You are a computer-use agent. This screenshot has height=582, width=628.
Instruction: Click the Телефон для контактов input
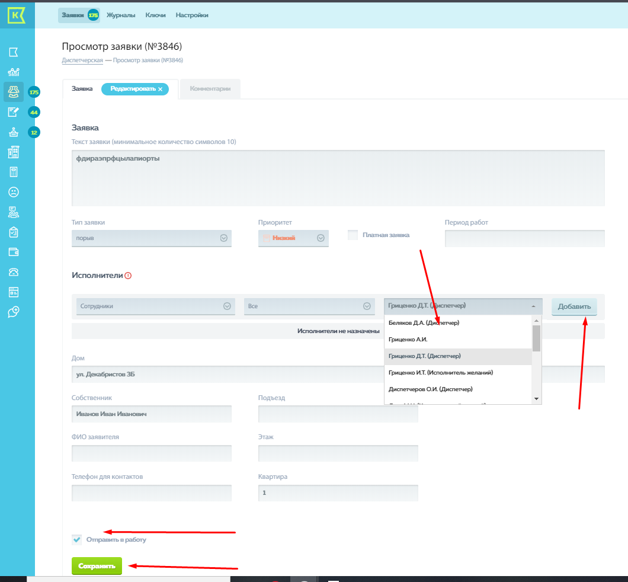(x=152, y=493)
